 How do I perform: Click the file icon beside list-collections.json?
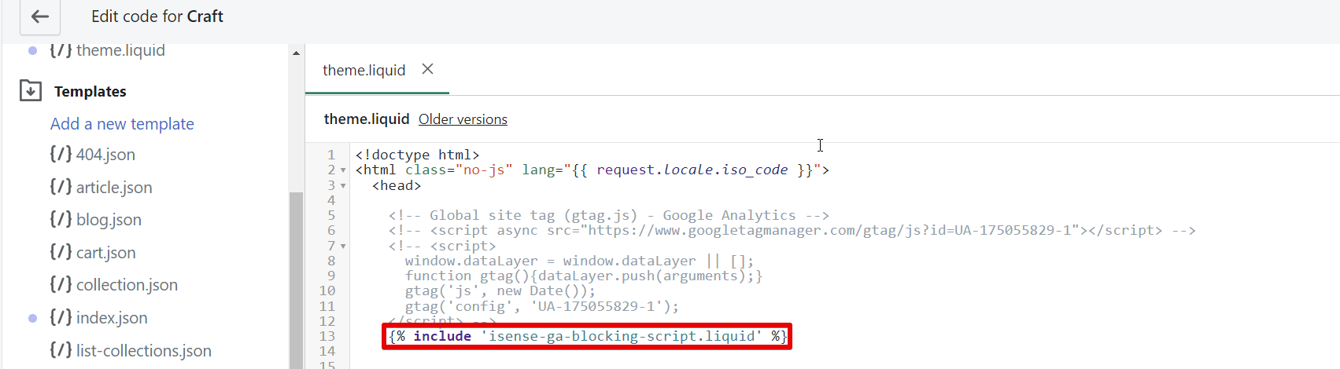(x=61, y=350)
